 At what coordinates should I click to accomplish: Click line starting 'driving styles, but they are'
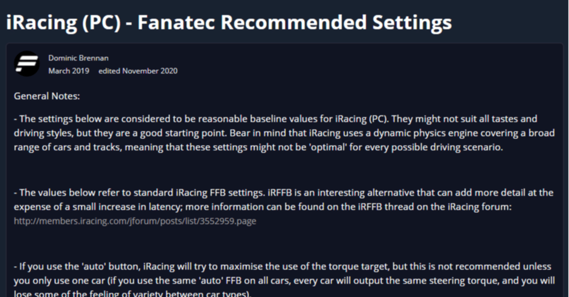[x=284, y=133]
